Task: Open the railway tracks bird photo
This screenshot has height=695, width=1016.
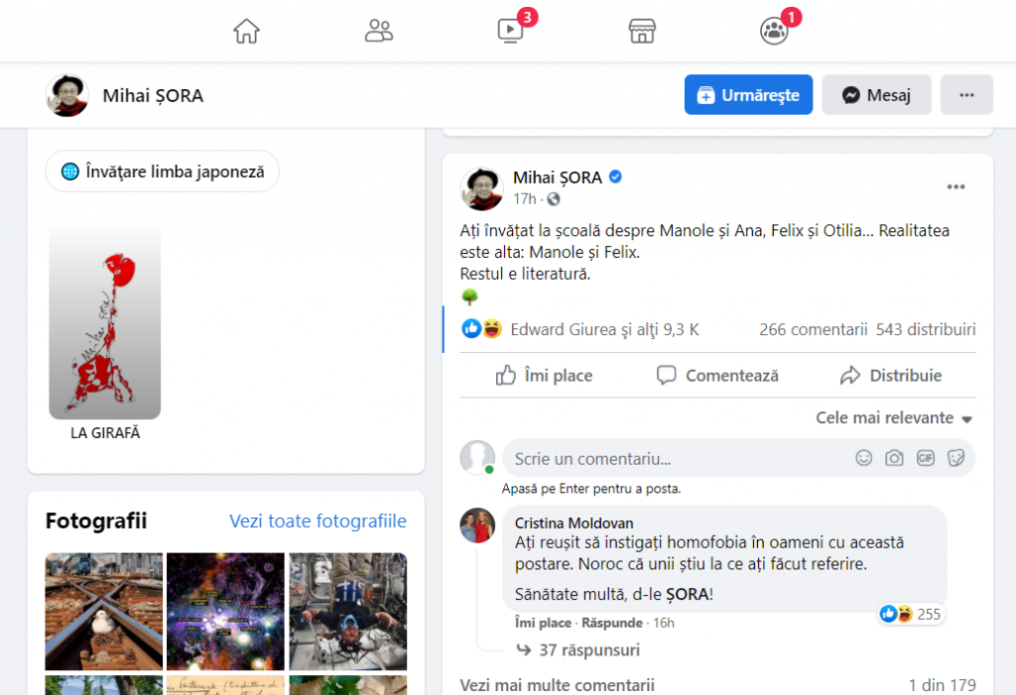Action: [x=103, y=612]
